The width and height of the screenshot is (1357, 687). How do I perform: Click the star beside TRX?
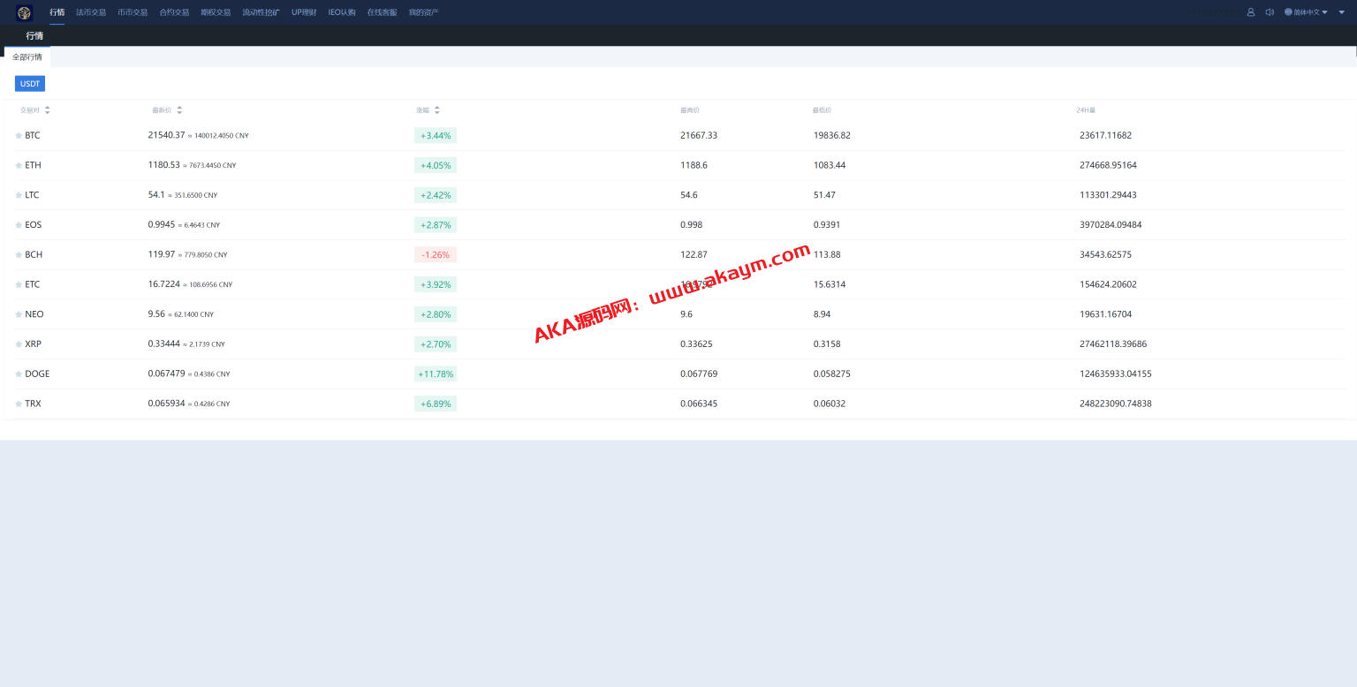click(19, 404)
